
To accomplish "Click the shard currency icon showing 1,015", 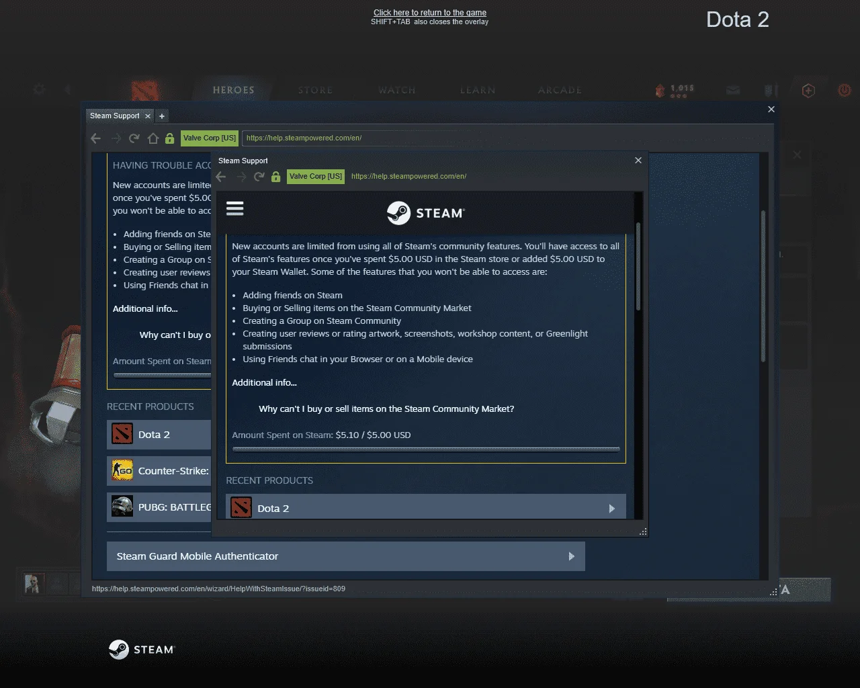I will tap(660, 90).
